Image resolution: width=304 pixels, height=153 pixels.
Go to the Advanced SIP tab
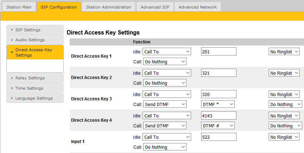click(x=155, y=7)
